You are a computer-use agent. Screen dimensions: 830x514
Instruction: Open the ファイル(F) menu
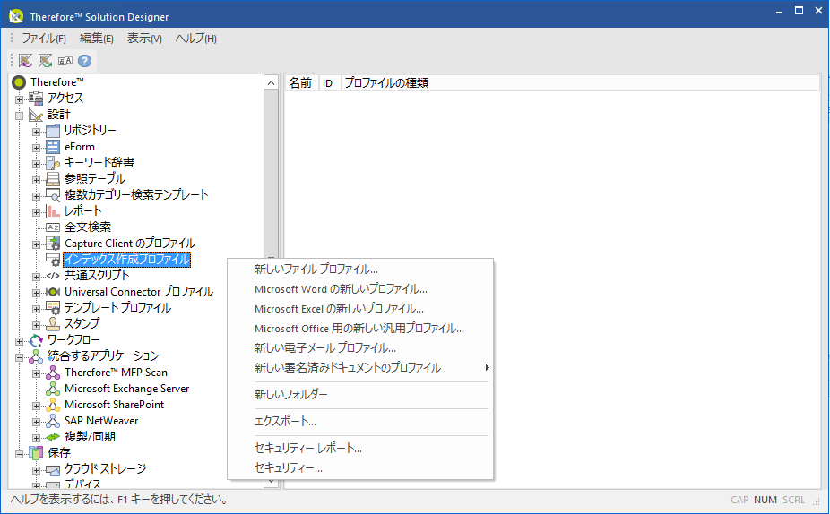44,39
